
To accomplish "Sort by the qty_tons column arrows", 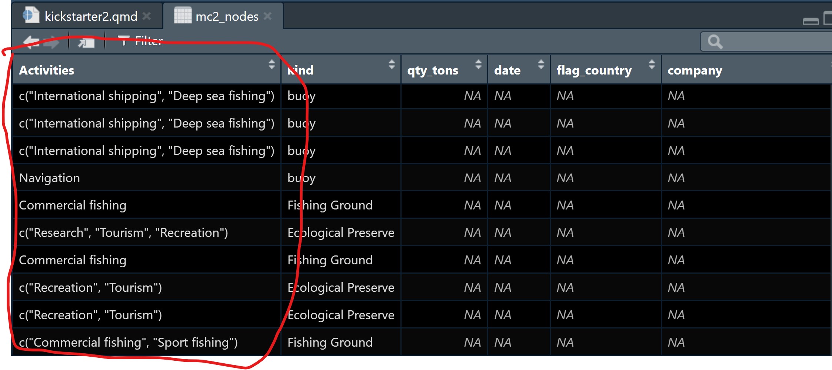I will (478, 64).
